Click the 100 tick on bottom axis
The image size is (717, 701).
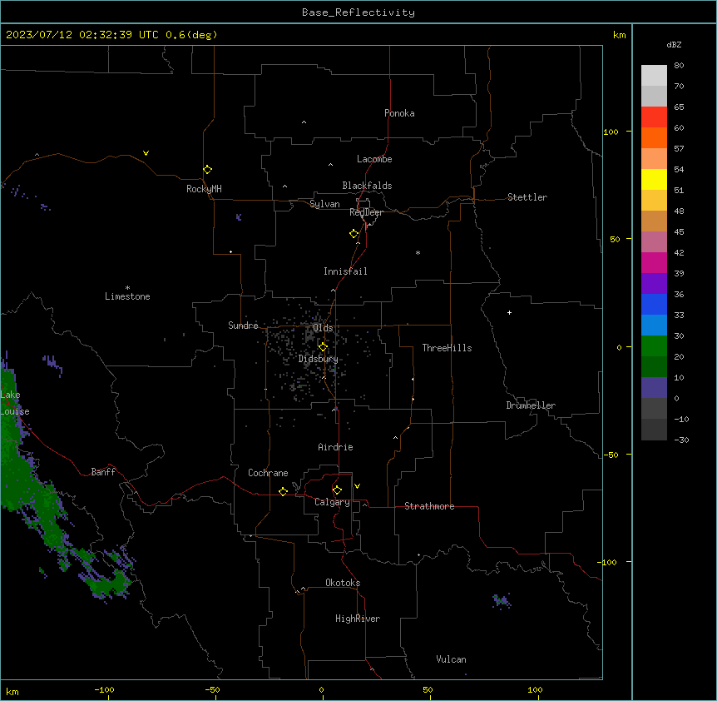point(535,689)
